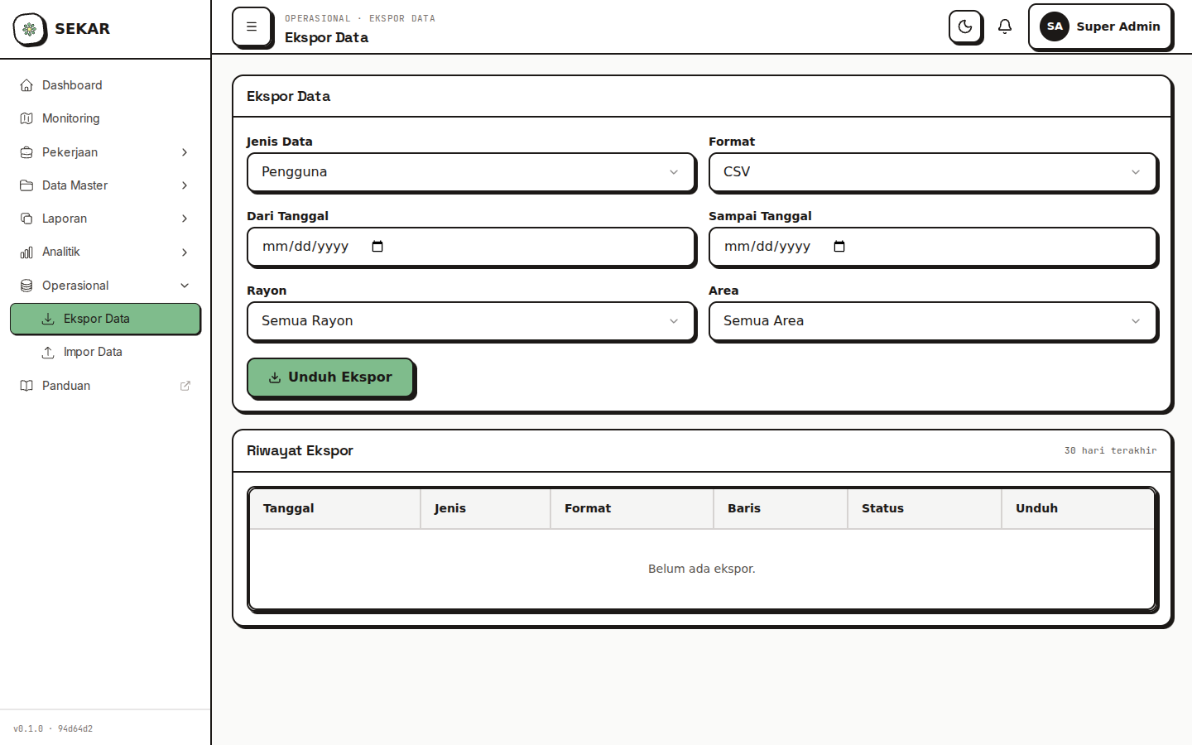Click the Dashboard home icon
This screenshot has height=745, width=1192.
click(26, 85)
